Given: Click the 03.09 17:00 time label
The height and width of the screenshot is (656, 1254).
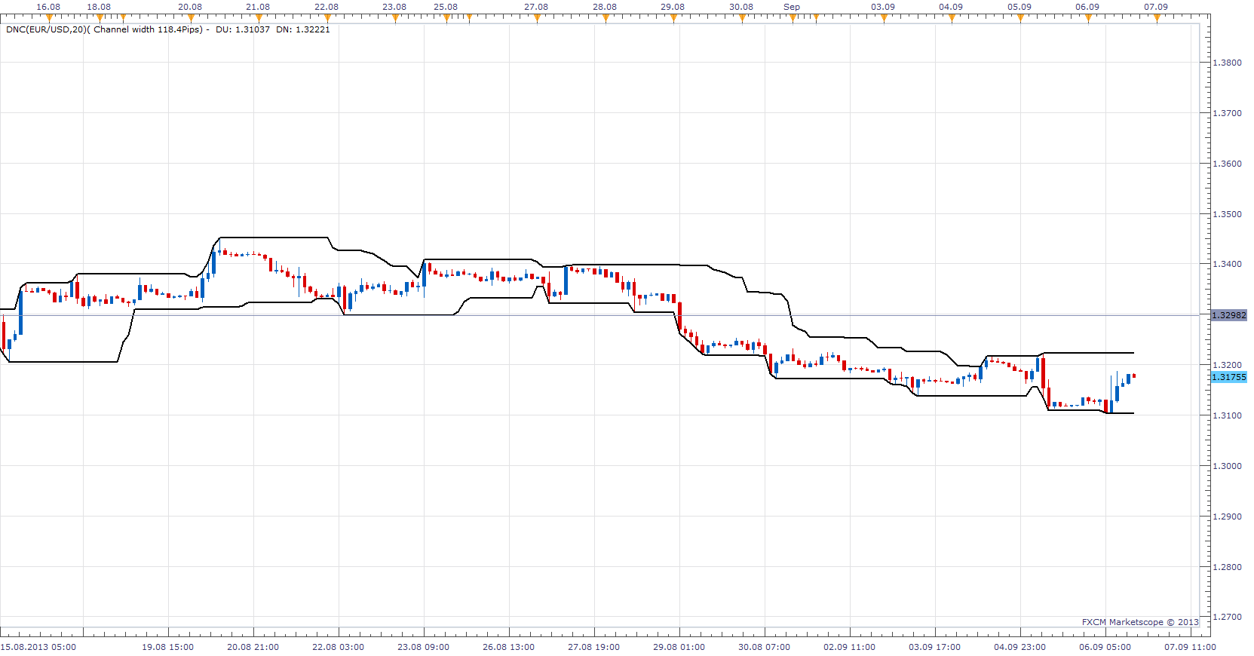Looking at the screenshot, I should point(934,647).
